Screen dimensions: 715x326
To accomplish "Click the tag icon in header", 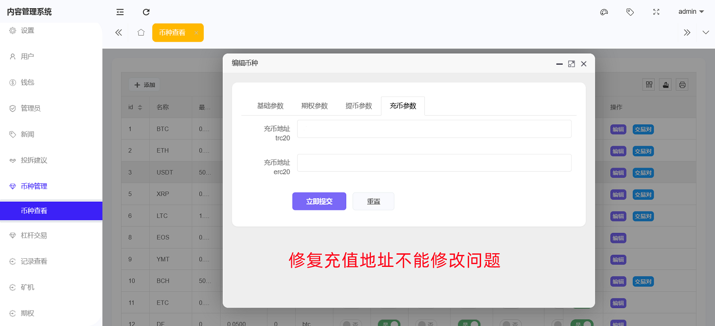I will pos(630,12).
